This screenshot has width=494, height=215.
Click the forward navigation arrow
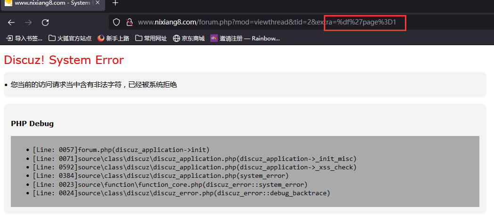pos(28,22)
